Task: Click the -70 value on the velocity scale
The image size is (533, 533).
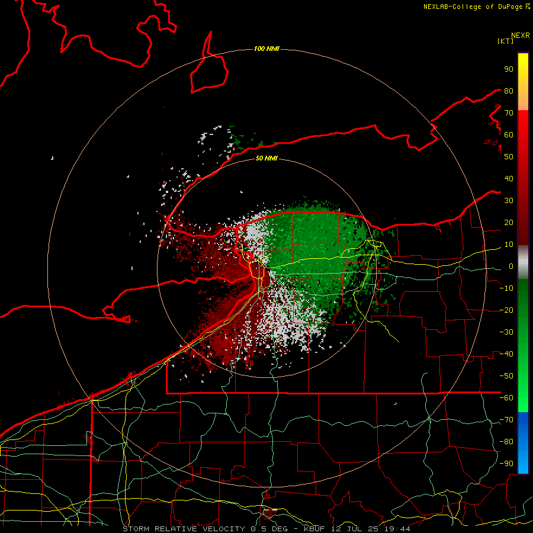Action: click(x=506, y=420)
